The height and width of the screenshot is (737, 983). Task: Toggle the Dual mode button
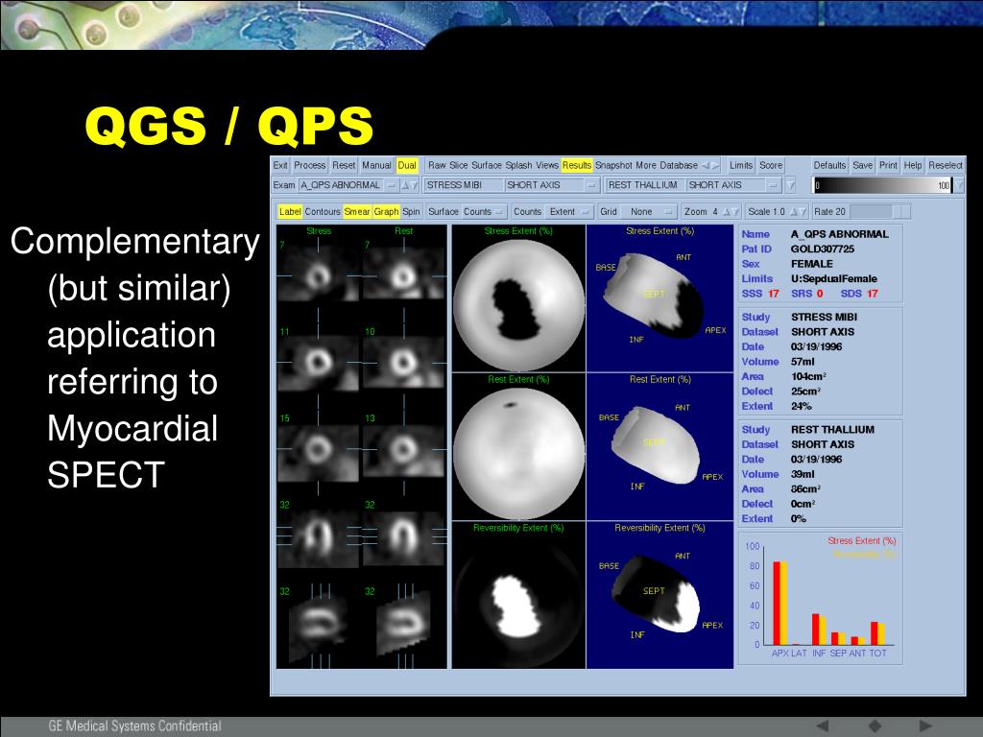[407, 165]
